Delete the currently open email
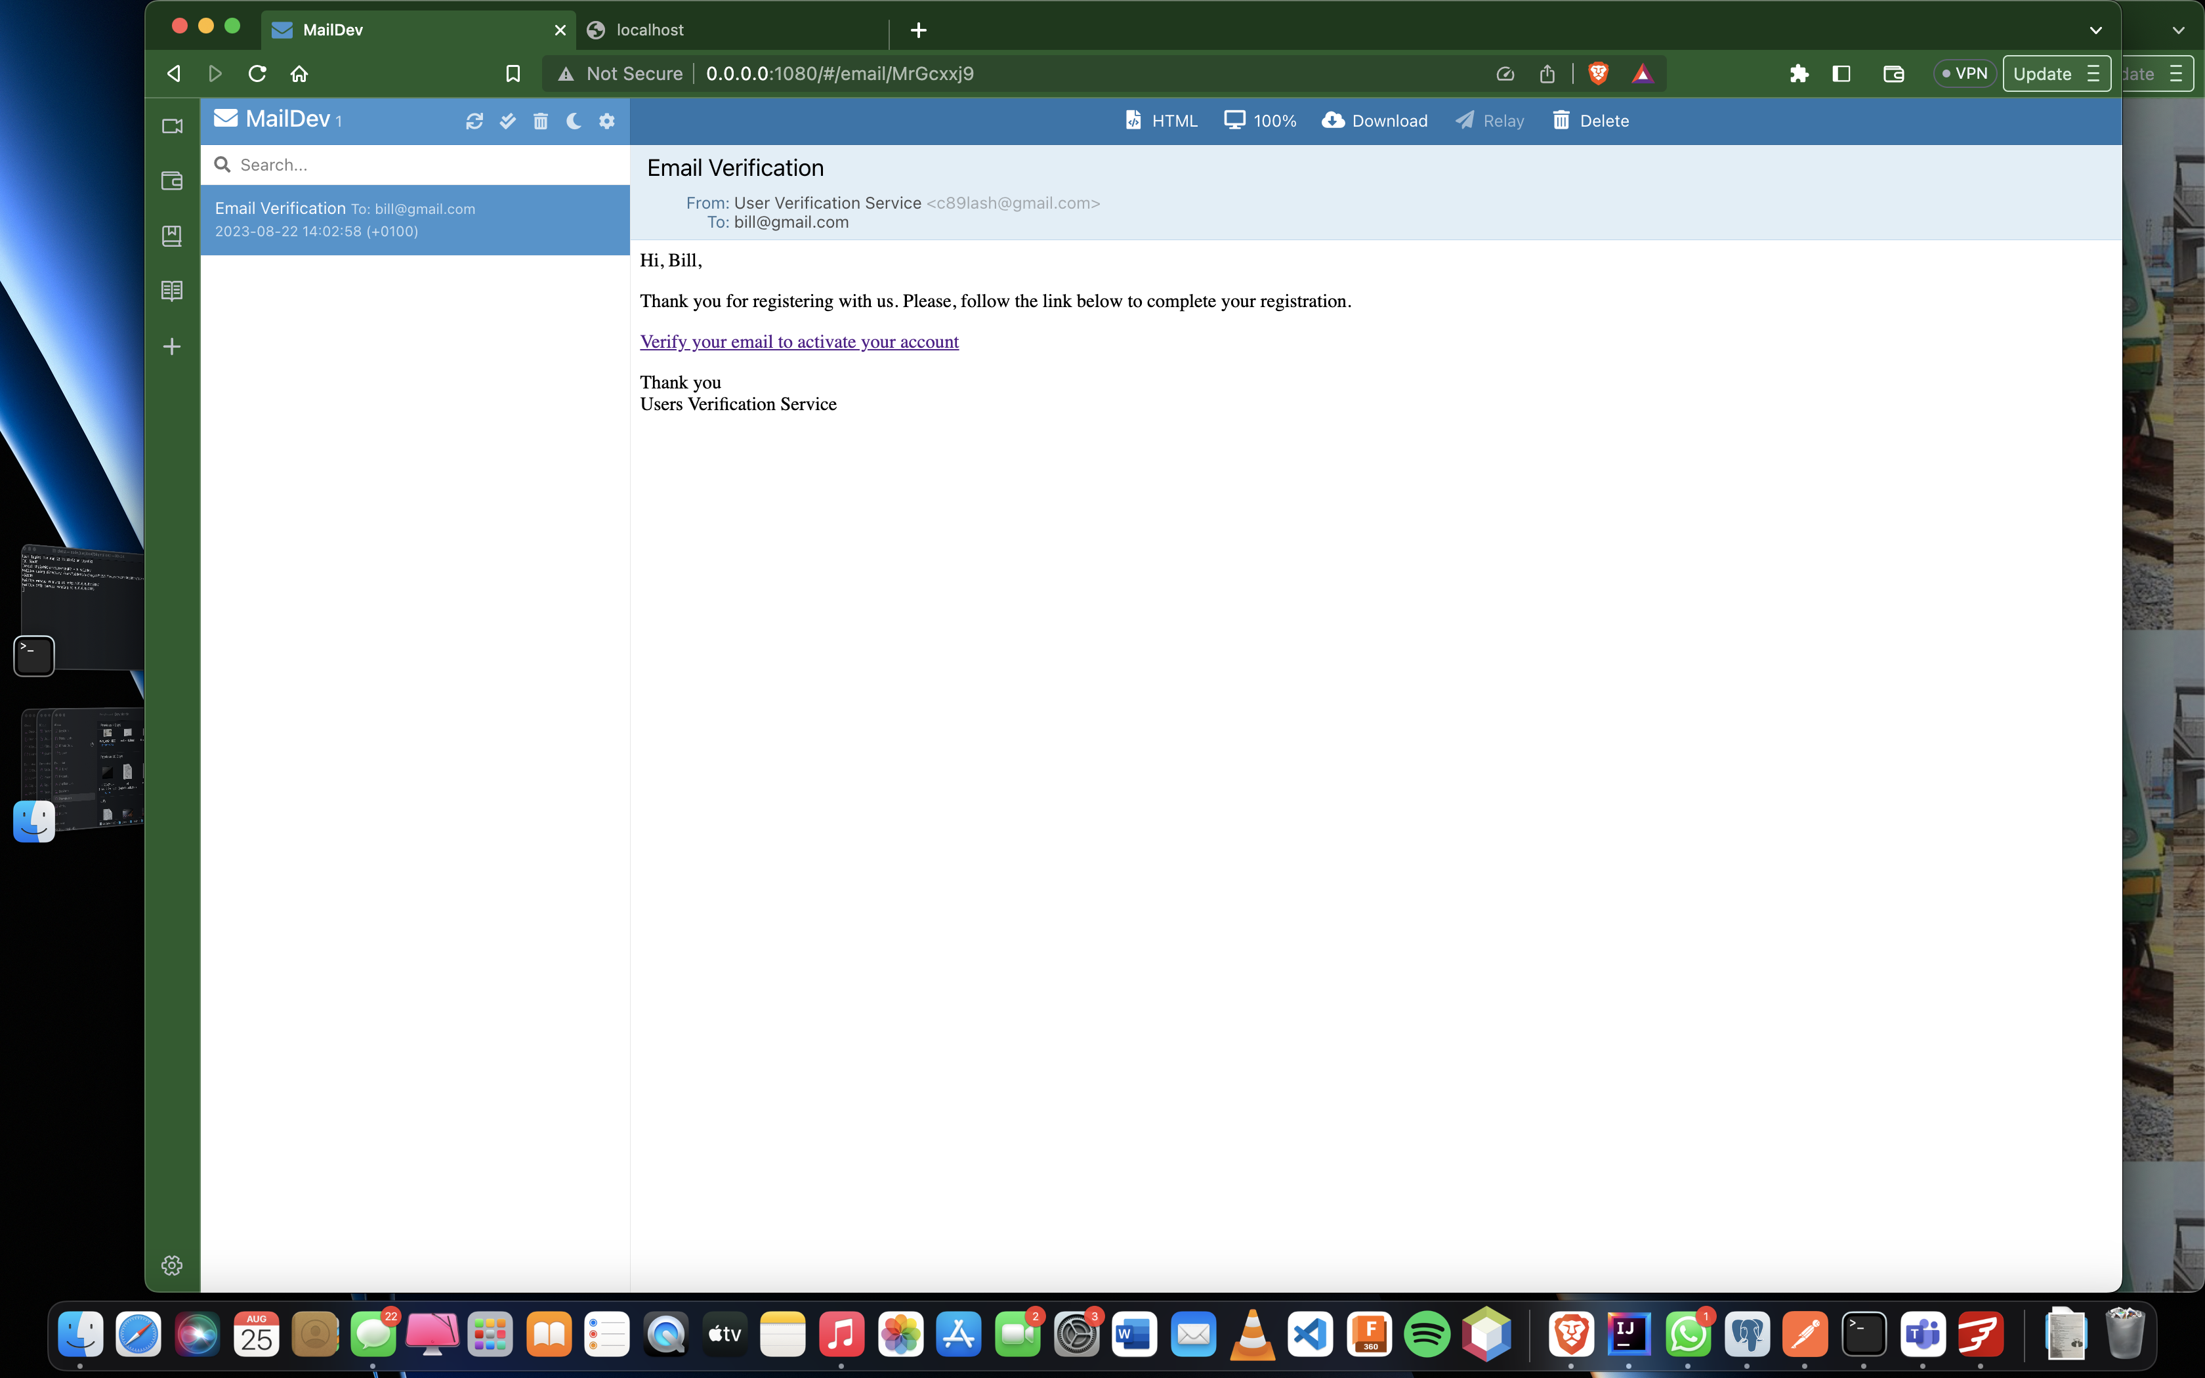The width and height of the screenshot is (2205, 1378). tap(1590, 120)
